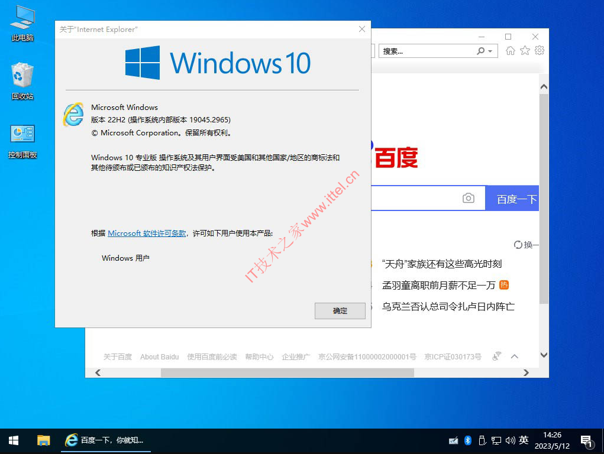Click 关于百度 footer link
Viewport: 604px width, 454px height.
(x=118, y=356)
